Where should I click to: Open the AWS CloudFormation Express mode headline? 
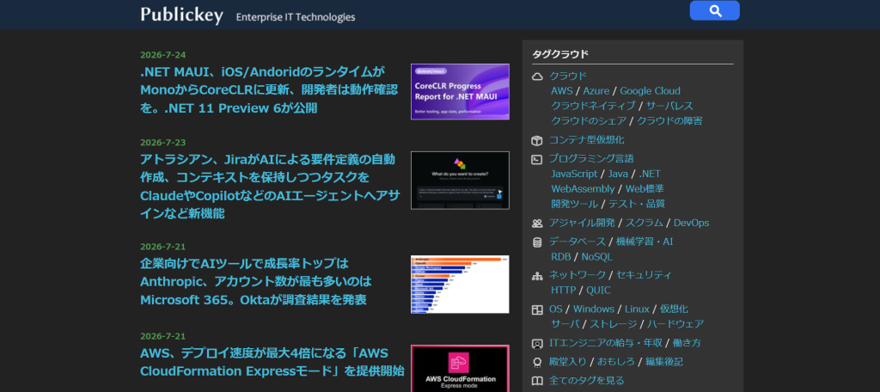pyautogui.click(x=272, y=362)
